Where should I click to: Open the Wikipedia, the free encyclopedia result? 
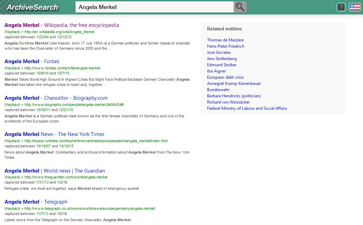pyautogui.click(x=61, y=25)
